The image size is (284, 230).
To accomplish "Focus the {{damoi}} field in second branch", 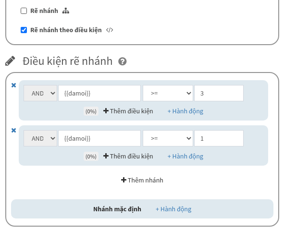I will (x=99, y=138).
